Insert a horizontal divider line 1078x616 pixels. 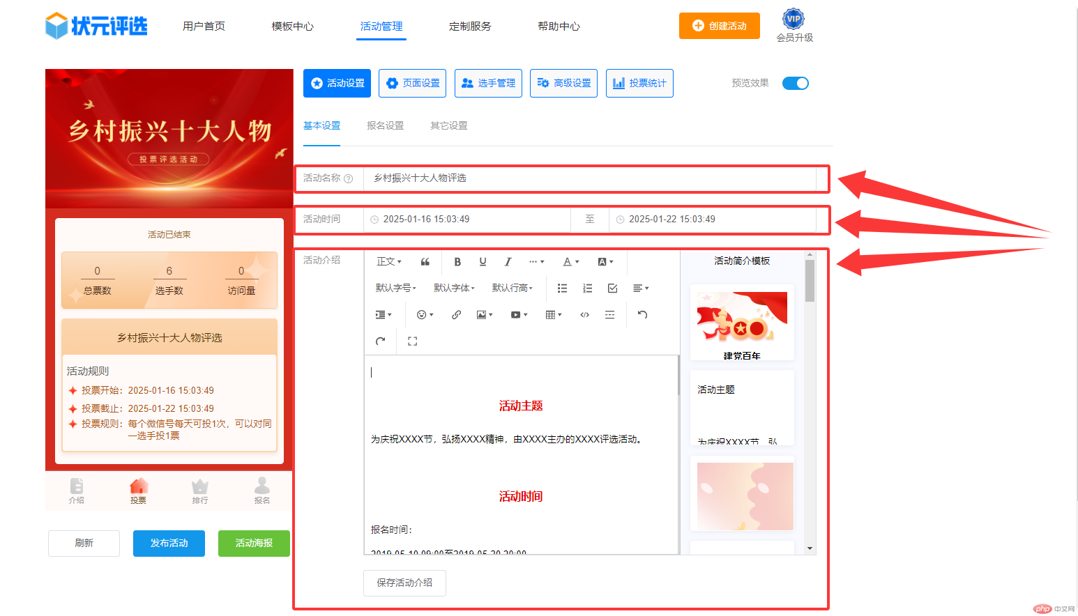[609, 315]
